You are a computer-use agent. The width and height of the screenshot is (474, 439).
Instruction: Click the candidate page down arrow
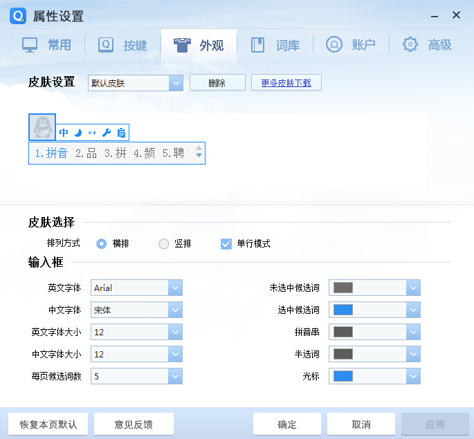pos(199,156)
